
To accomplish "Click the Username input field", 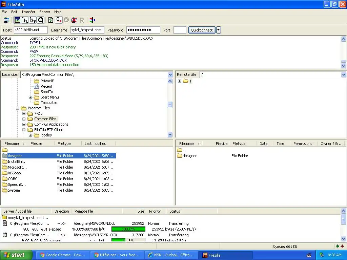I will [87, 30].
